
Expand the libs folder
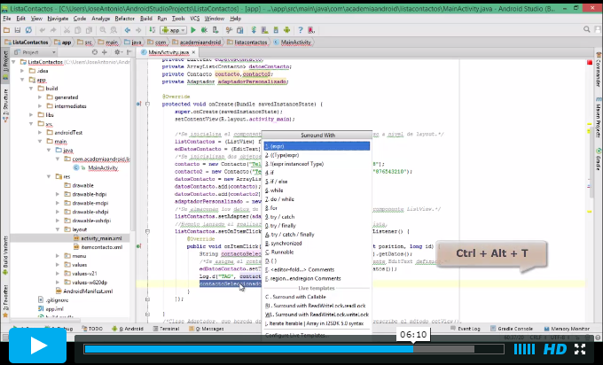(x=31, y=115)
